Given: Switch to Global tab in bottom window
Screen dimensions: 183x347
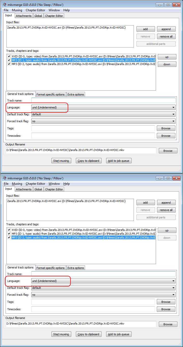Looking at the screenshot, I should pyautogui.click(x=38, y=189).
